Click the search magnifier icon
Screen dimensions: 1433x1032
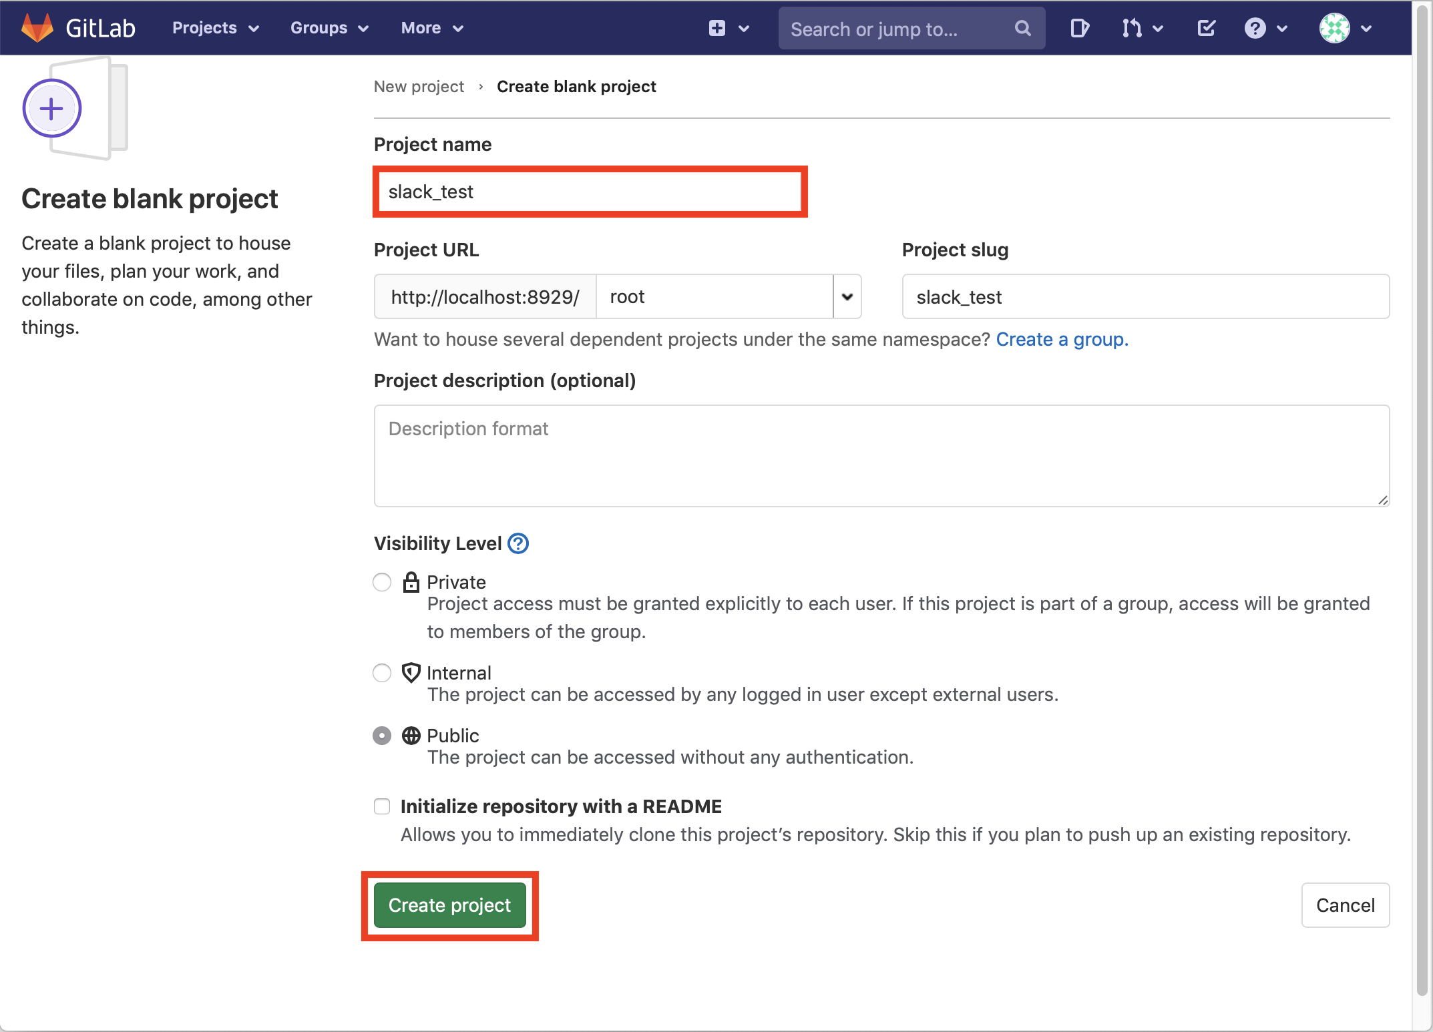(1022, 28)
